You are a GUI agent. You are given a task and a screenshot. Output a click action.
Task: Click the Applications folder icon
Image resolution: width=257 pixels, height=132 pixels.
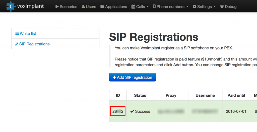pos(102,7)
